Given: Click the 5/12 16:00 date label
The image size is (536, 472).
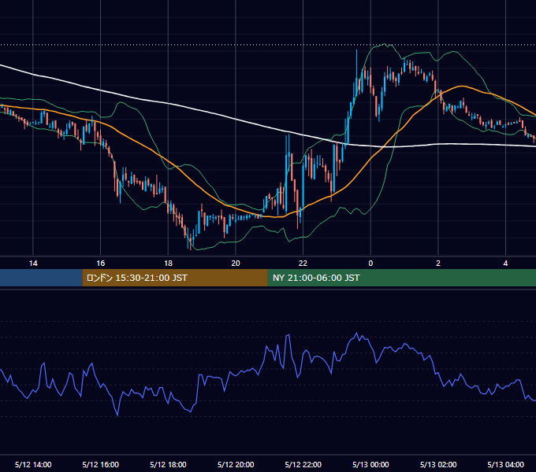Looking at the screenshot, I should click(x=101, y=464).
